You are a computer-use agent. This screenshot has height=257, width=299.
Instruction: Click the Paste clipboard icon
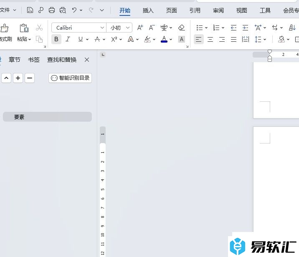(x=24, y=28)
